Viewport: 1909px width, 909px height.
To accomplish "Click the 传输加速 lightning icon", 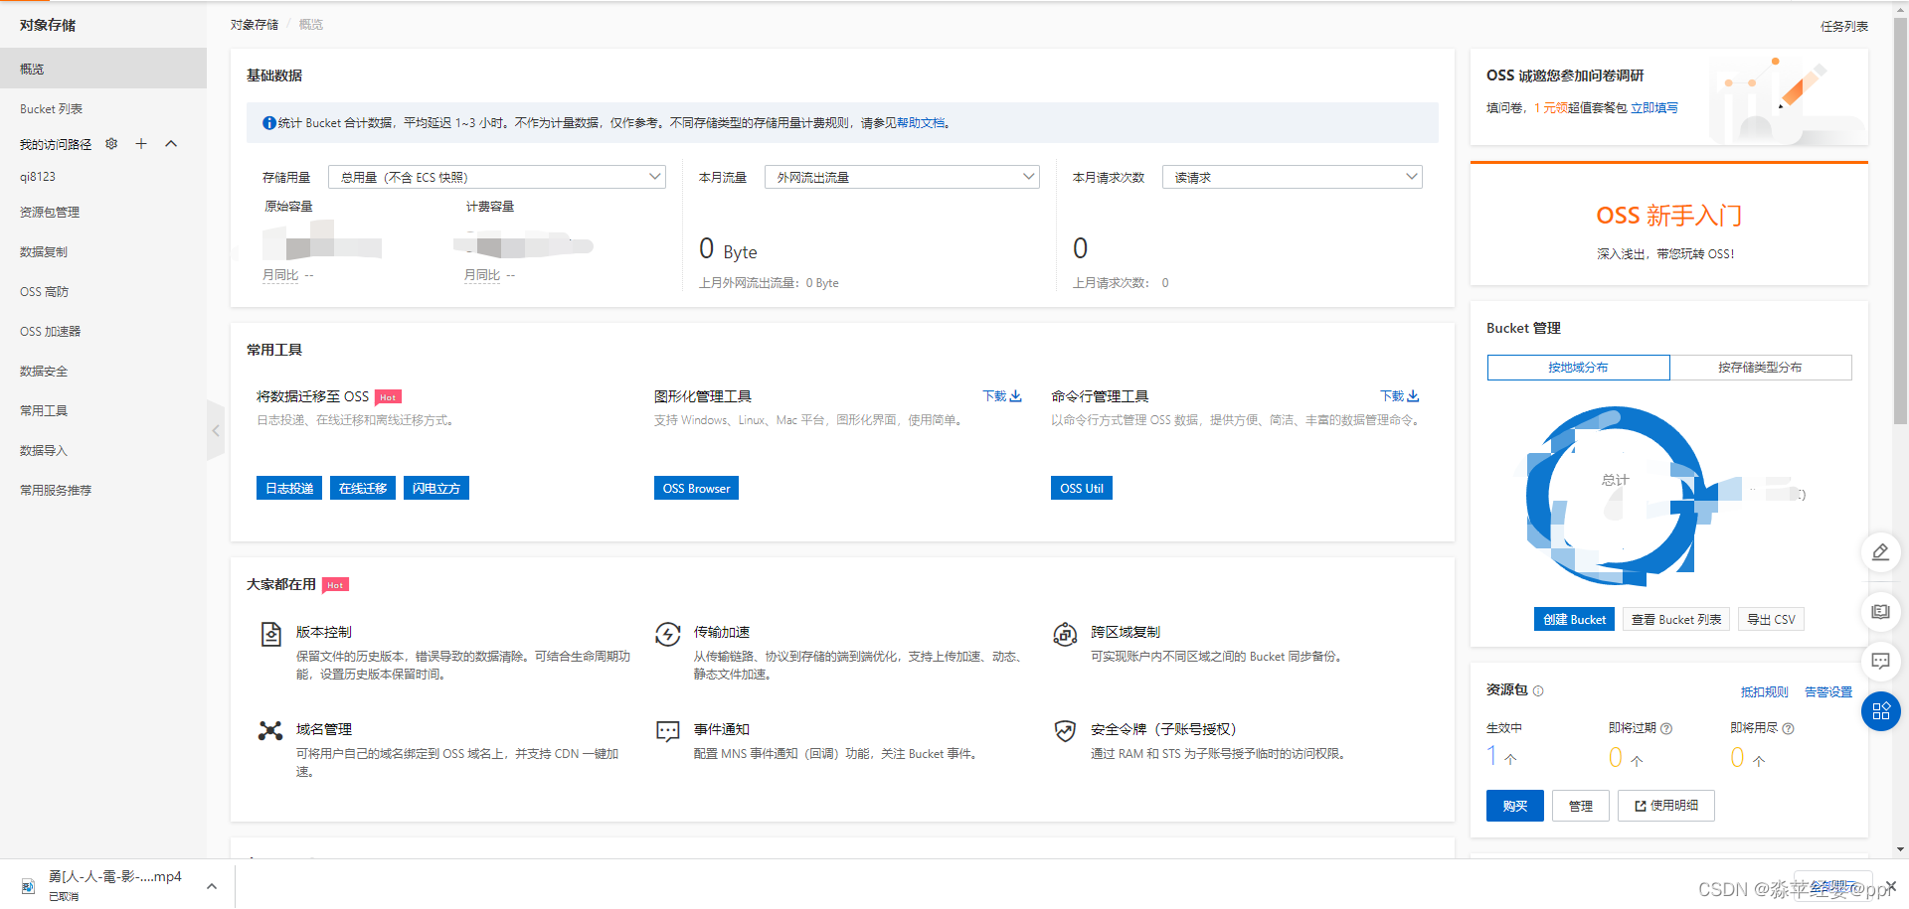I will [668, 634].
